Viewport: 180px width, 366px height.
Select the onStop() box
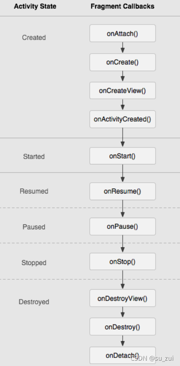coord(123,262)
